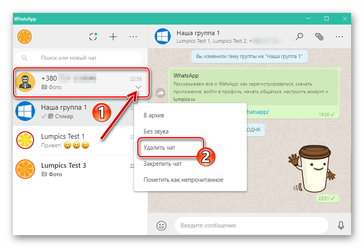Focus the 'Введите сообщение' message field
The image size is (364, 248).
[x=251, y=225]
